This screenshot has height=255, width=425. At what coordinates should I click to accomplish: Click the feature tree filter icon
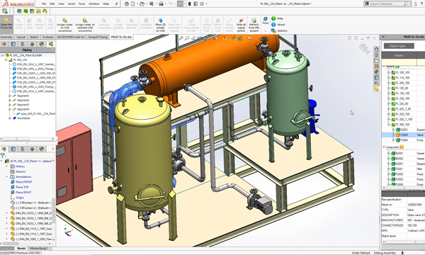pos(2,156)
